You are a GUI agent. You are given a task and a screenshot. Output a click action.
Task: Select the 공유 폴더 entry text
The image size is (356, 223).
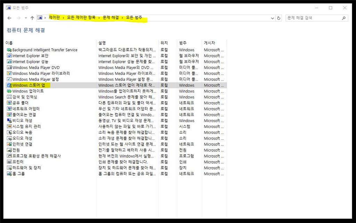(x=21, y=103)
